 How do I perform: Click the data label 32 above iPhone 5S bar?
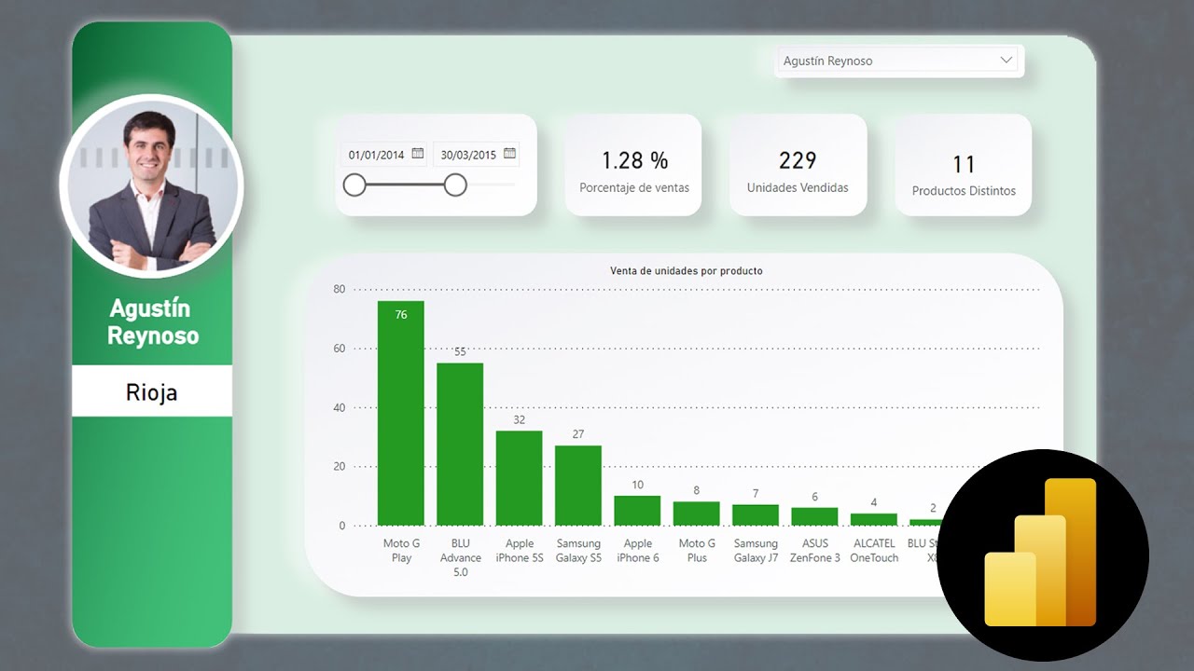(x=520, y=420)
